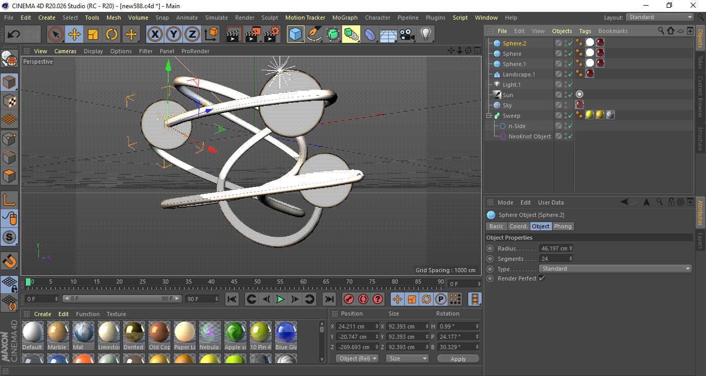706x376 pixels.
Task: Open the spline Pen tool
Action: 314,35
